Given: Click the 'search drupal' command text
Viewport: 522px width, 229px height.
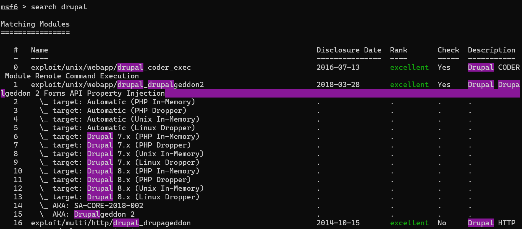Looking at the screenshot, I should 59,7.
